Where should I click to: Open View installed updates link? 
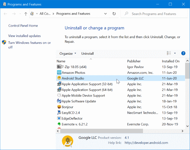coord(24,36)
